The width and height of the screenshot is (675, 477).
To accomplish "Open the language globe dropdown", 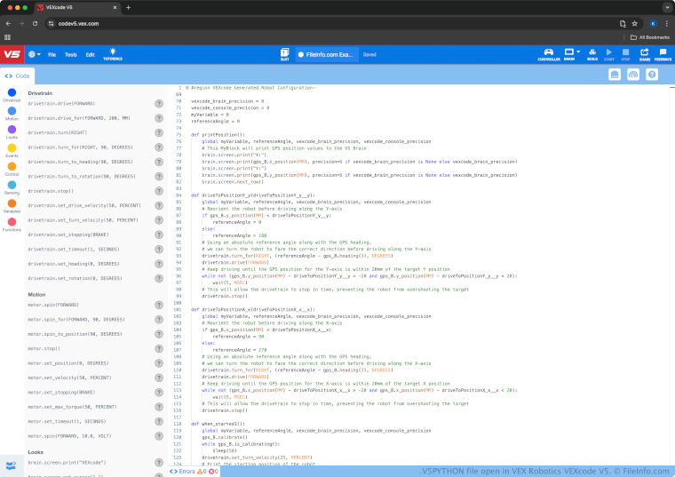I will (x=35, y=55).
